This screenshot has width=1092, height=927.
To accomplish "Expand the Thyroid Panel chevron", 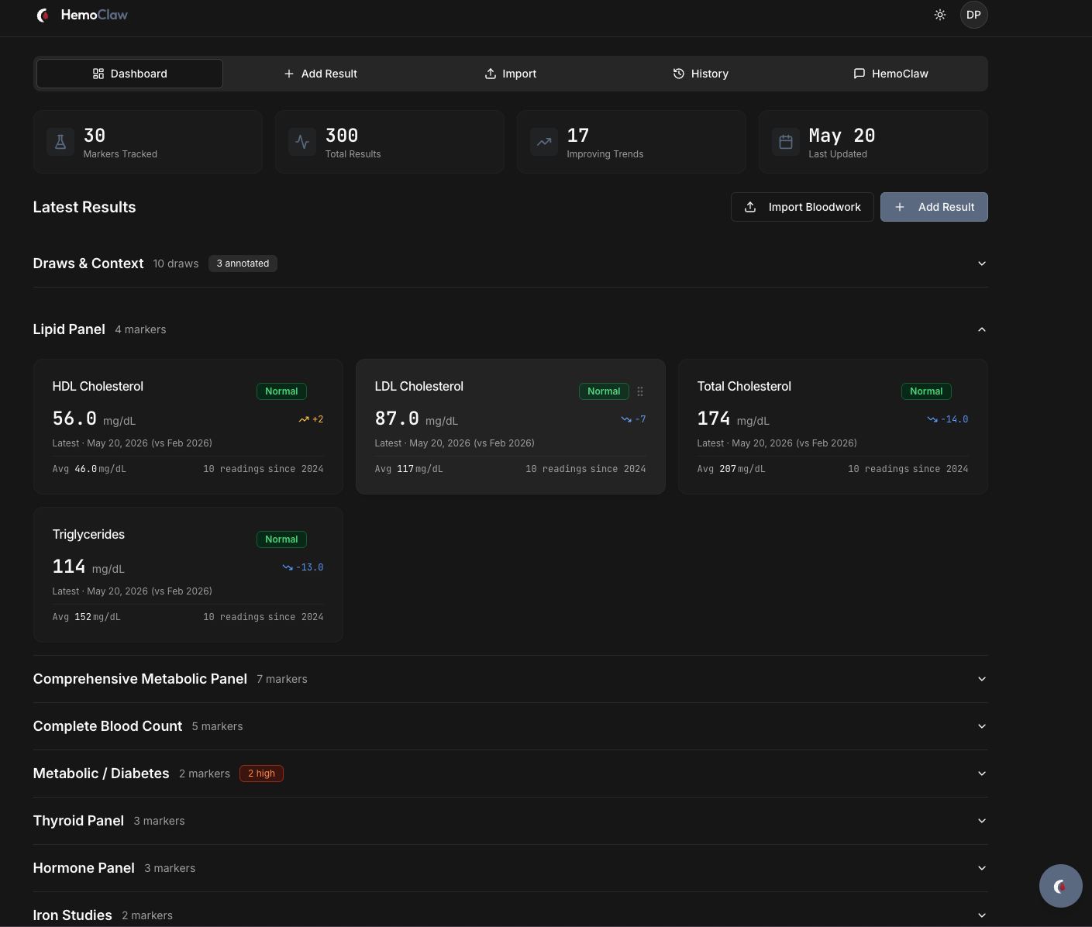I will tap(982, 821).
